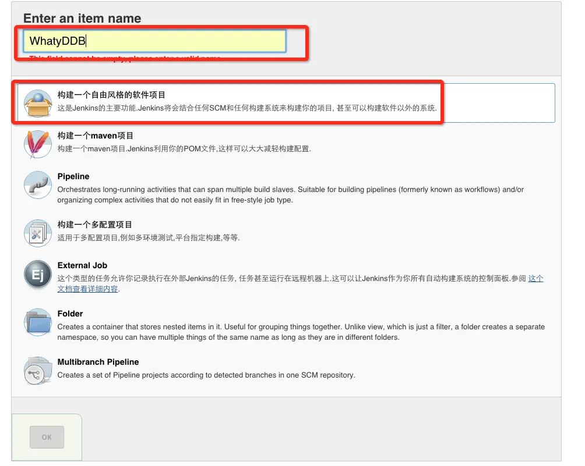This screenshot has width=585, height=466.
Task: Select the Multibranch Pipeline icon
Action: click(38, 371)
